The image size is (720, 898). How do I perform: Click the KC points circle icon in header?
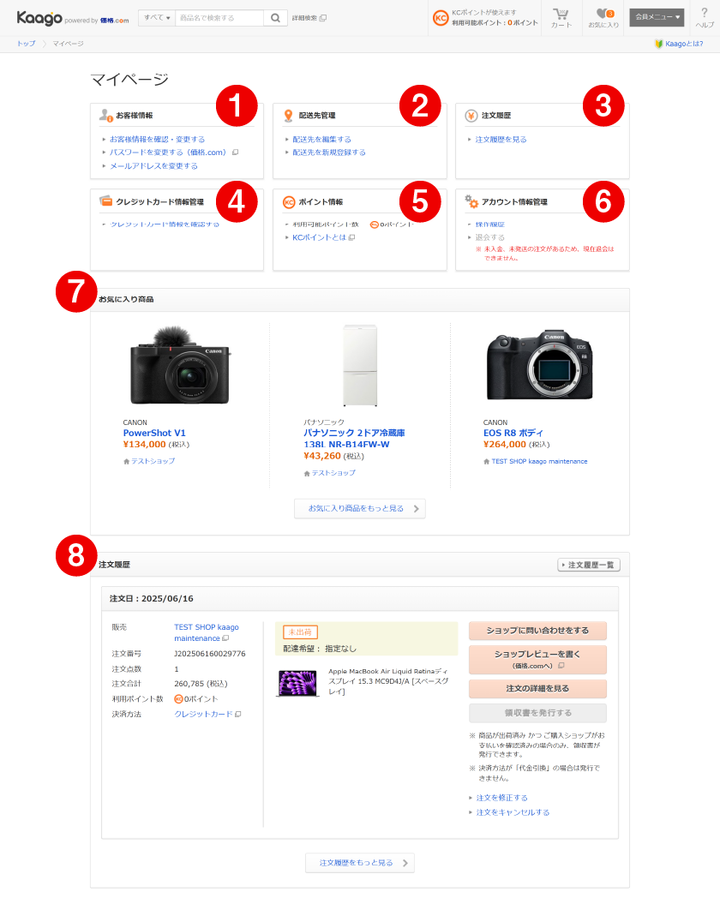(x=440, y=18)
